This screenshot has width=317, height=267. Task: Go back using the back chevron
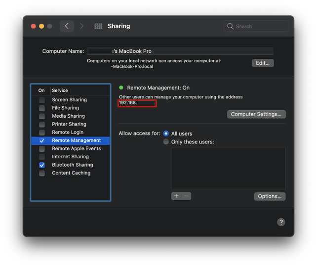(x=67, y=26)
